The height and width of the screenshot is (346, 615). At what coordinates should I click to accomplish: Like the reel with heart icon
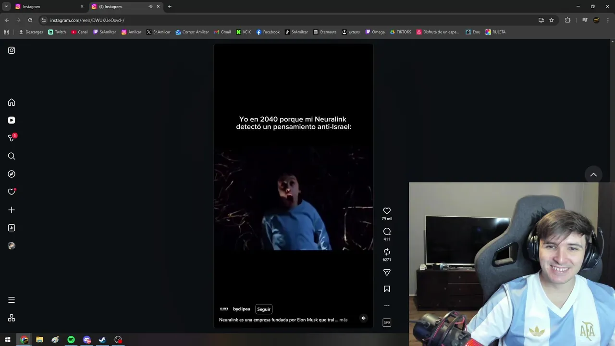pos(387,211)
